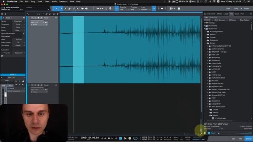This screenshot has height=142, width=253.
Task: Open the Track menu
Action: click(x=40, y=2)
